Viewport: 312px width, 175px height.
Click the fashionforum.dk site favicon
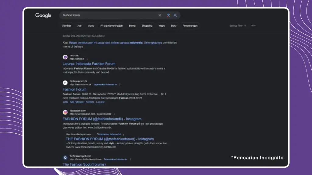click(x=65, y=83)
